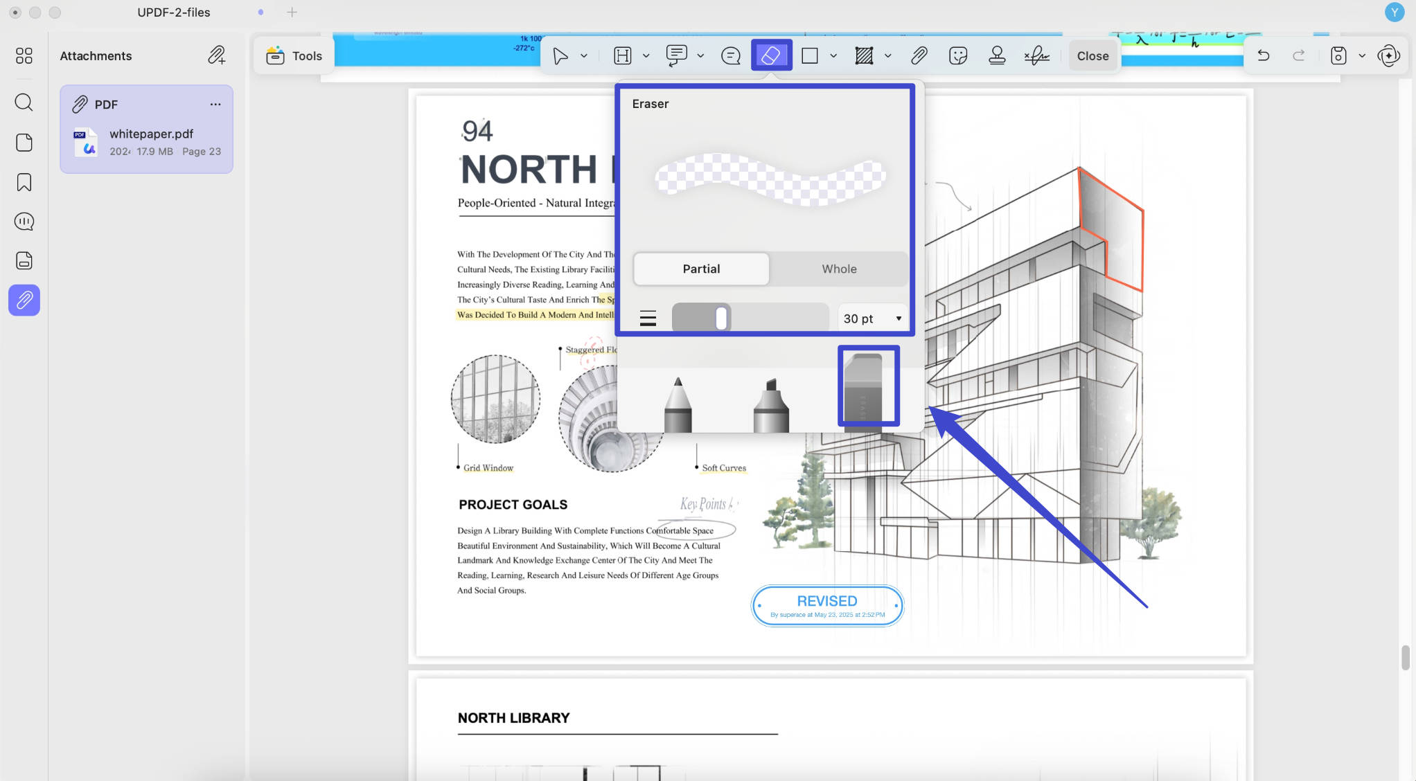Open the bookmarks sidebar panel
Image resolution: width=1416 pixels, height=781 pixels.
coord(24,182)
